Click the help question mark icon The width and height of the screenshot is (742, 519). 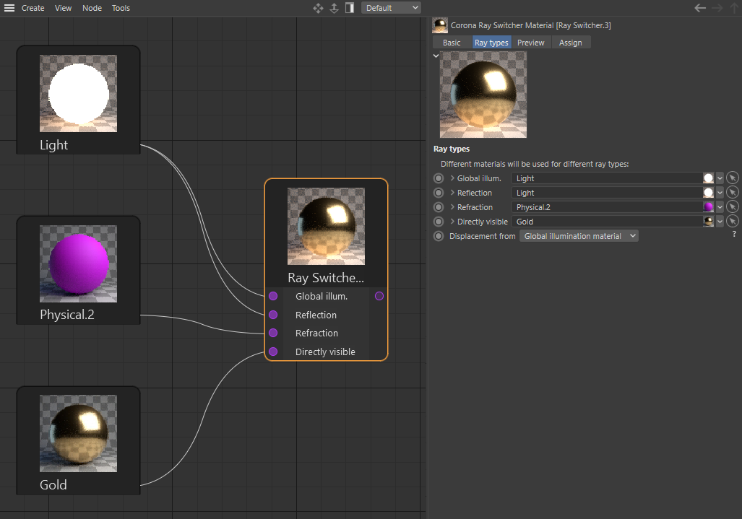(734, 235)
